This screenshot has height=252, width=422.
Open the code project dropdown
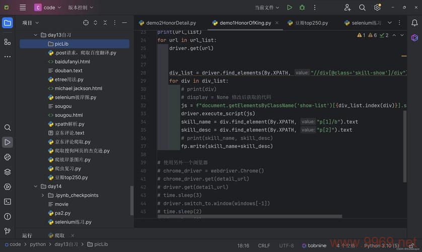pos(48,8)
